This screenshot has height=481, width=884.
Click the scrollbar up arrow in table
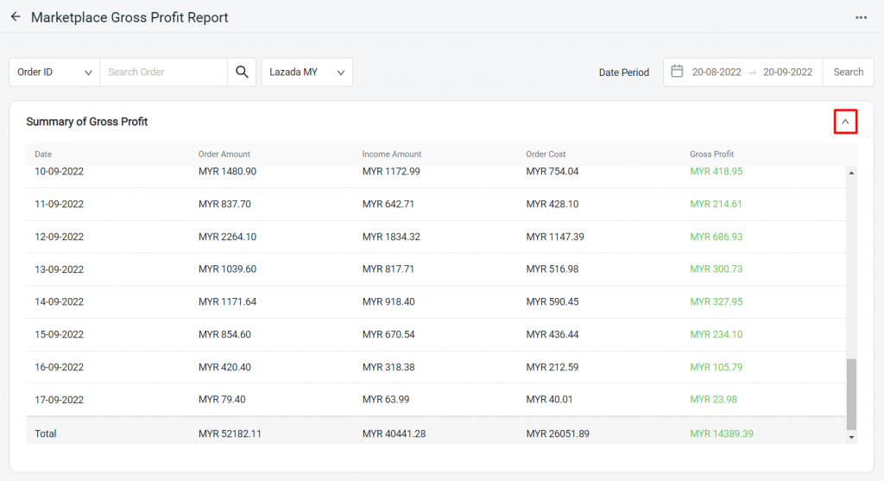tap(852, 173)
